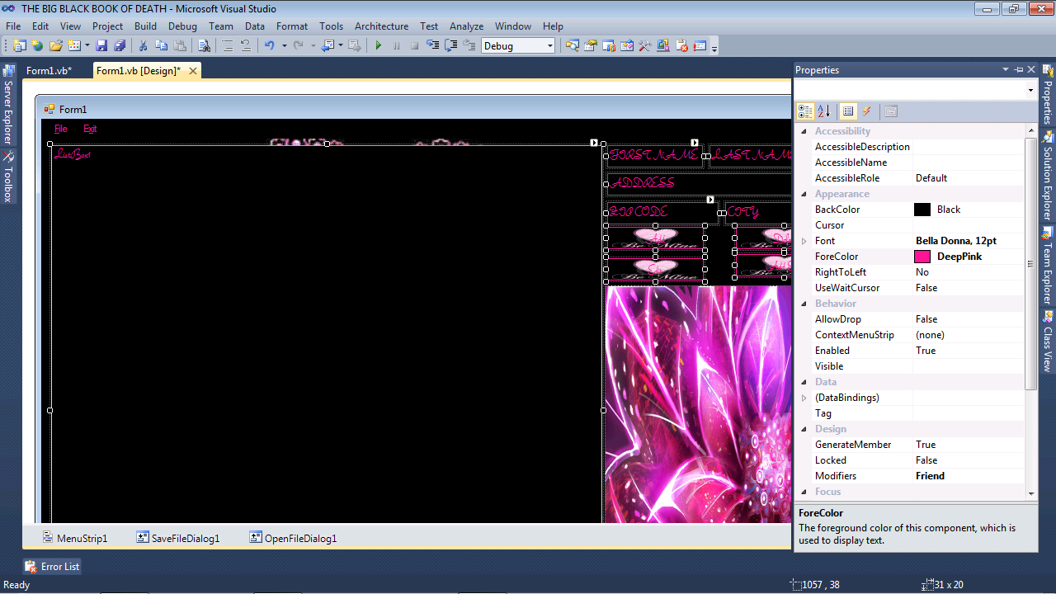Image resolution: width=1056 pixels, height=594 pixels.
Task: Click the Toolbox wrench toolbar icon
Action: (645, 46)
